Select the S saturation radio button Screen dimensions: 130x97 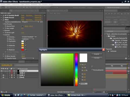click(x=80, y=67)
